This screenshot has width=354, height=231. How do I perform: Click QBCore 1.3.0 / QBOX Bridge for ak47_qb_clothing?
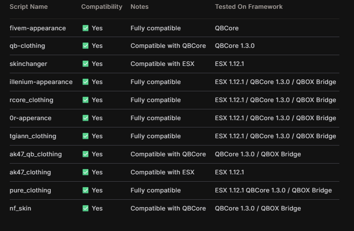[x=258, y=154]
